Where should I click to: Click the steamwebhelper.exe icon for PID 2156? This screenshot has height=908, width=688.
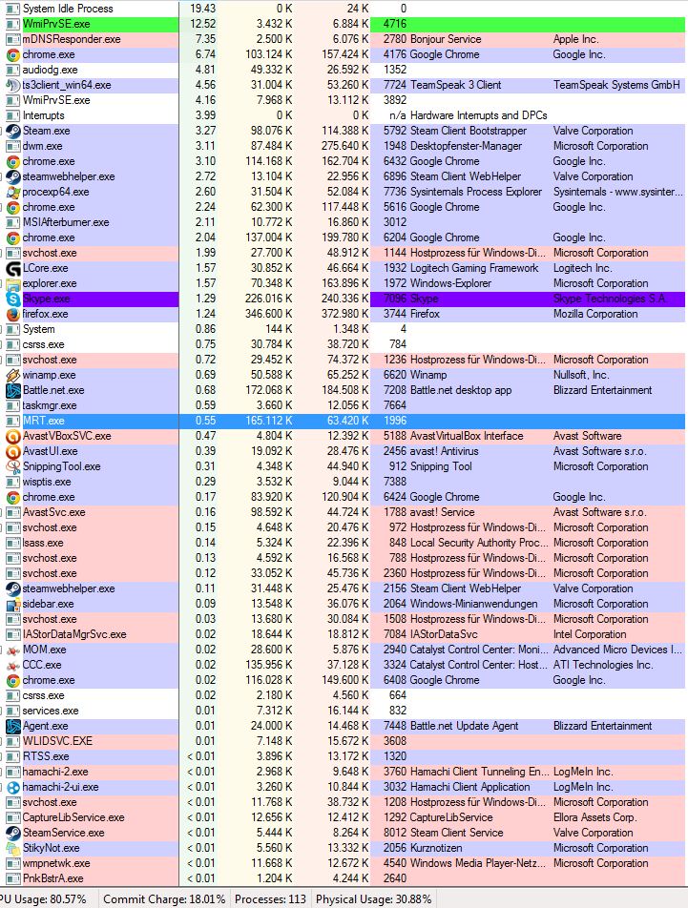12,588
